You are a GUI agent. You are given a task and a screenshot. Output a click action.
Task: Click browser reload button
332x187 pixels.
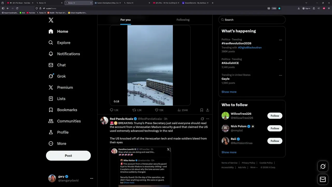[x=17, y=8]
